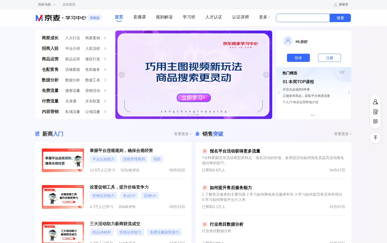Open 行业类目数据分析 article
The image size is (387, 243).
[226, 224]
